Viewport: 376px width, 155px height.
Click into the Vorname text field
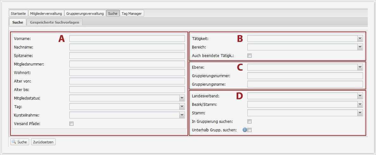pyautogui.click(x=127, y=38)
